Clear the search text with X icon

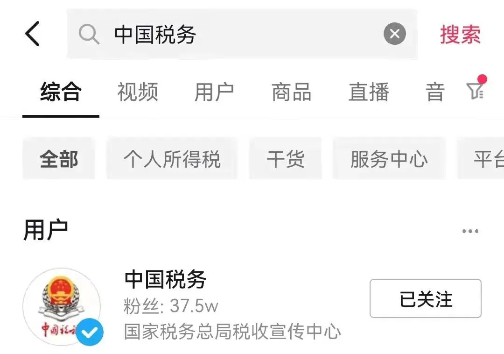(395, 34)
